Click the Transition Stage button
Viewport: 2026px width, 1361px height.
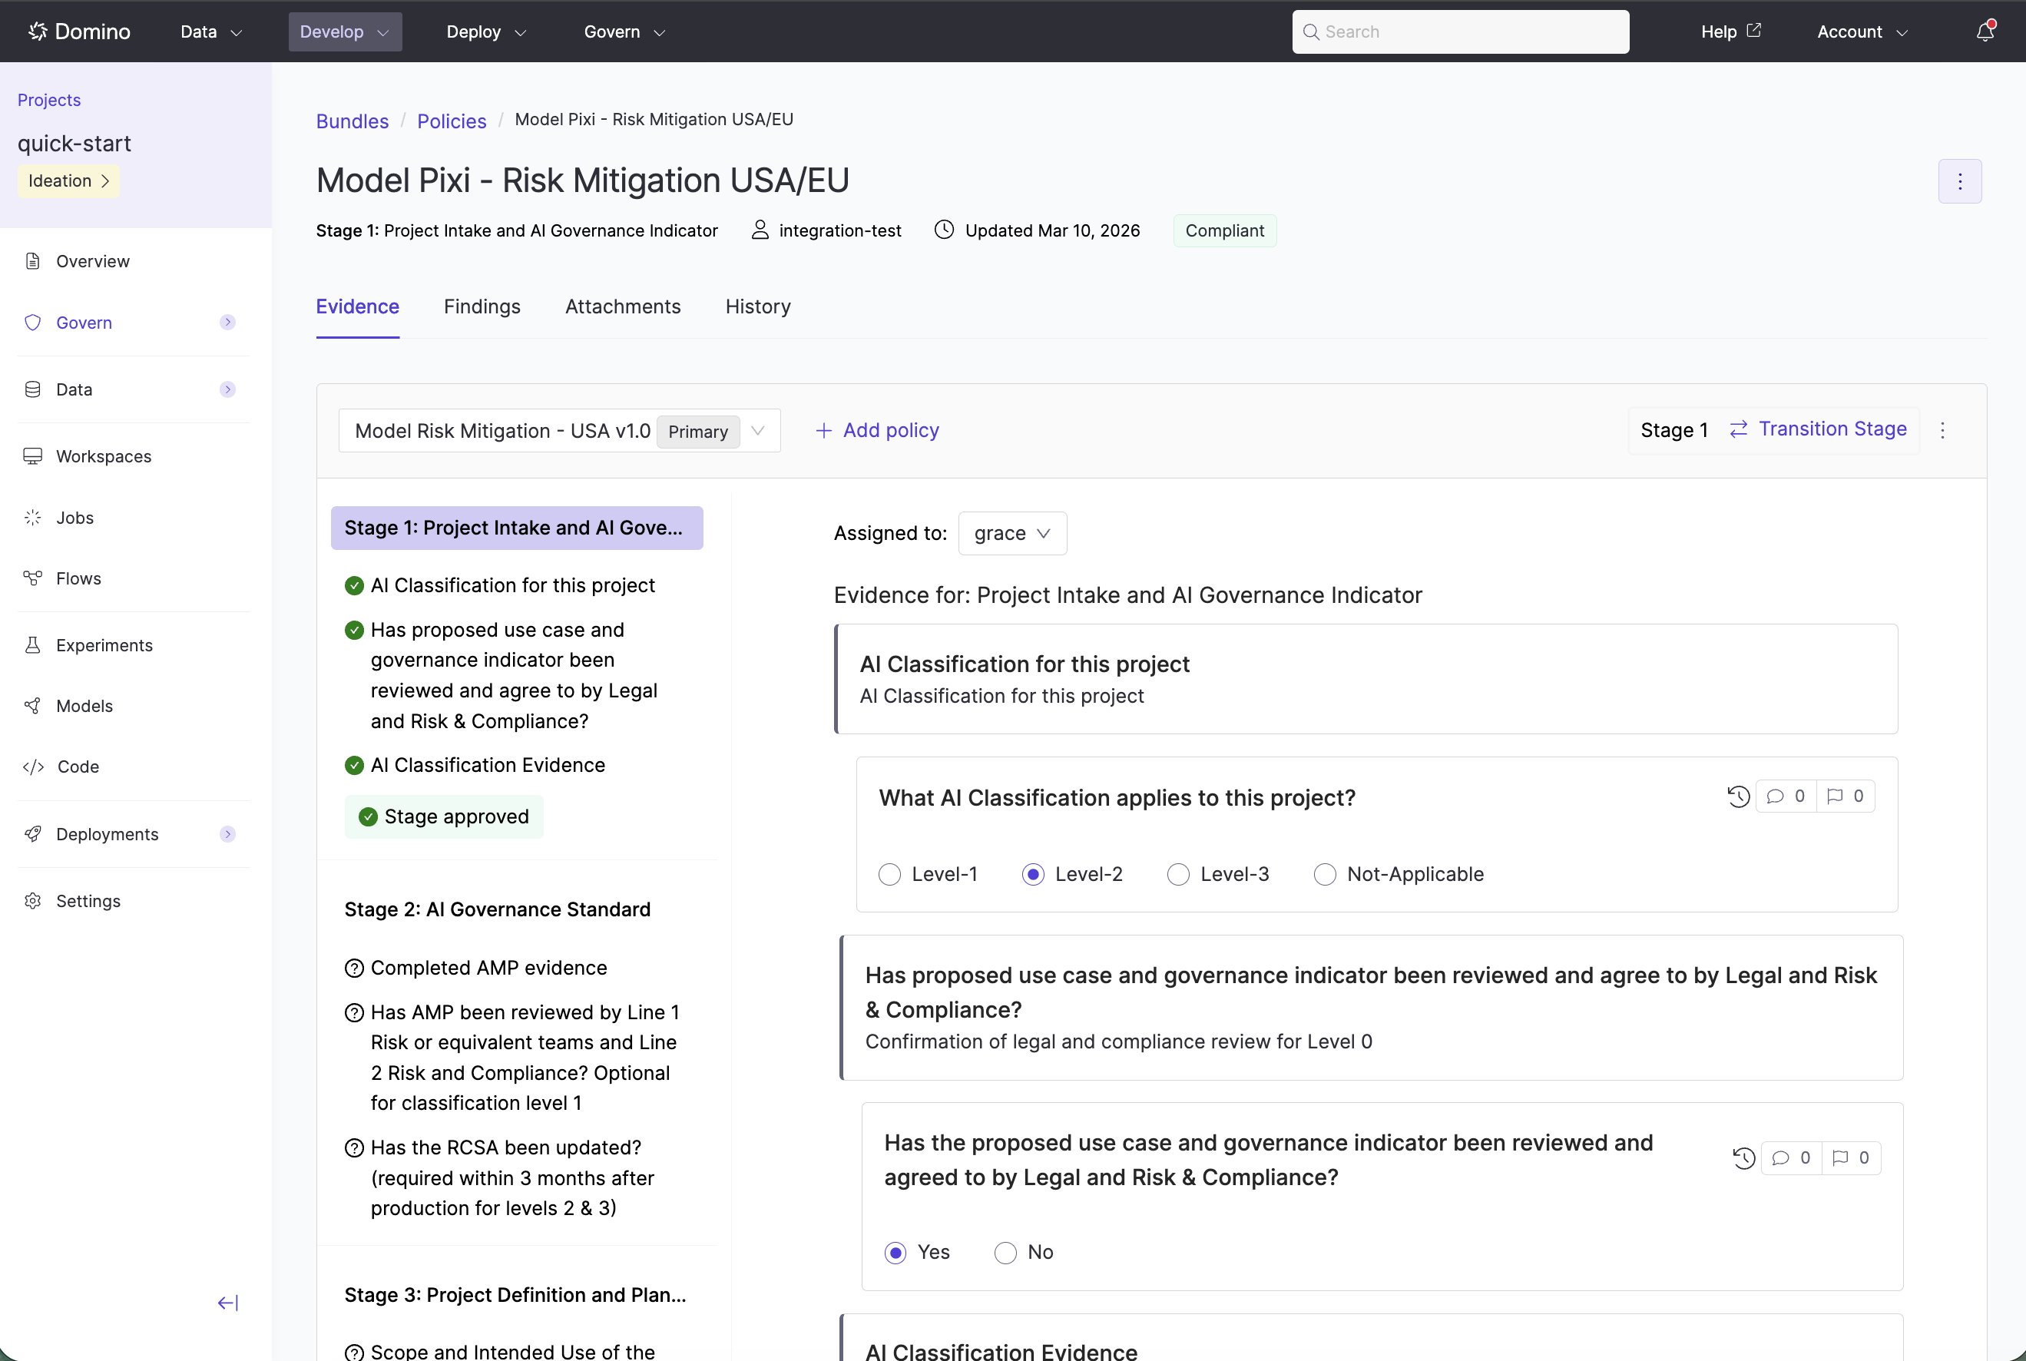click(1818, 429)
